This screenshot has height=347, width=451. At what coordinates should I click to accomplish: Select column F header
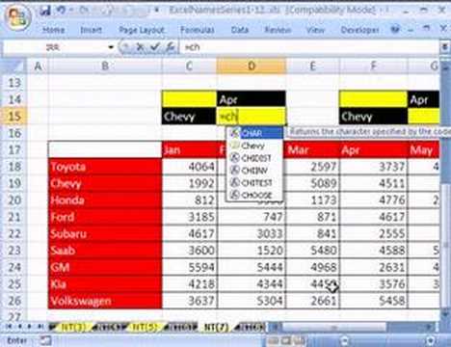(373, 67)
